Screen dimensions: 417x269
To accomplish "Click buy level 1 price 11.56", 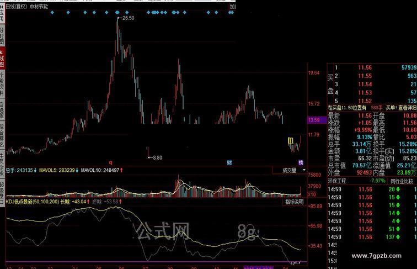I will pos(365,67).
